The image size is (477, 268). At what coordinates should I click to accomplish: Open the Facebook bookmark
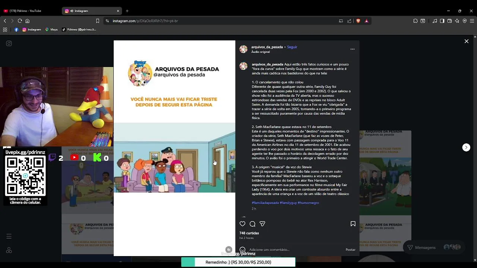(16, 29)
